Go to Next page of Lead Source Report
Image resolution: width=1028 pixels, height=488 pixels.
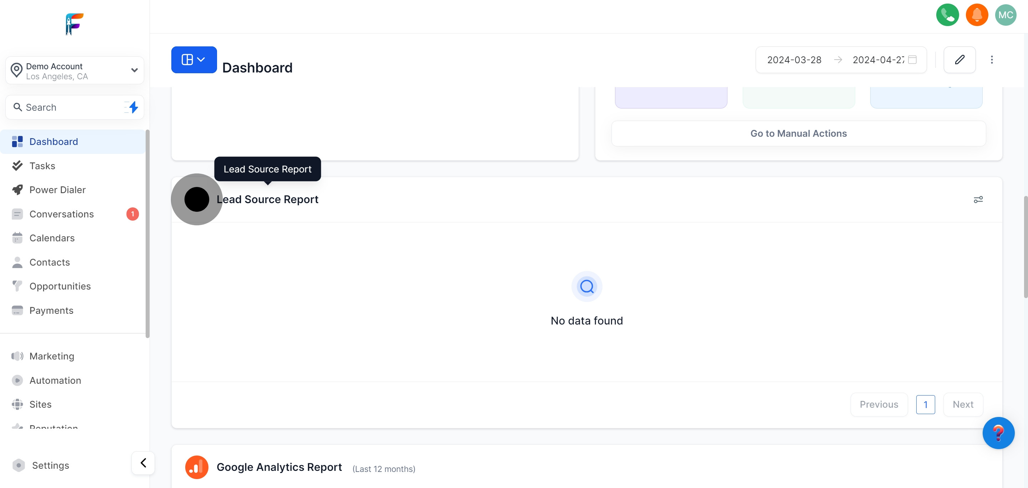963,404
